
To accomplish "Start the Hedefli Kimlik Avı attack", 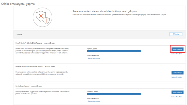I will (x=177, y=49).
